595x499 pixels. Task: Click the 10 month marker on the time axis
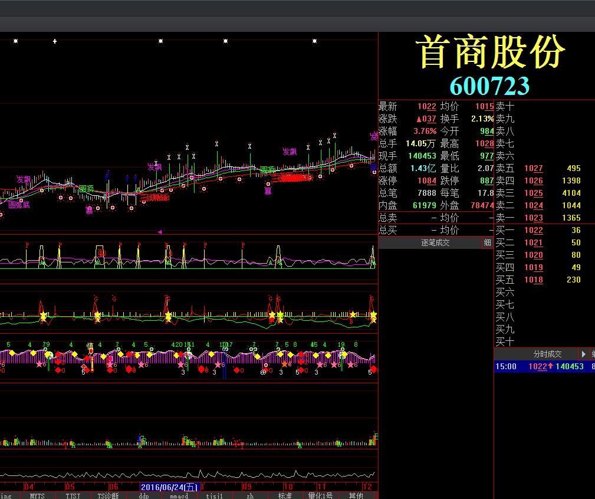288,487
